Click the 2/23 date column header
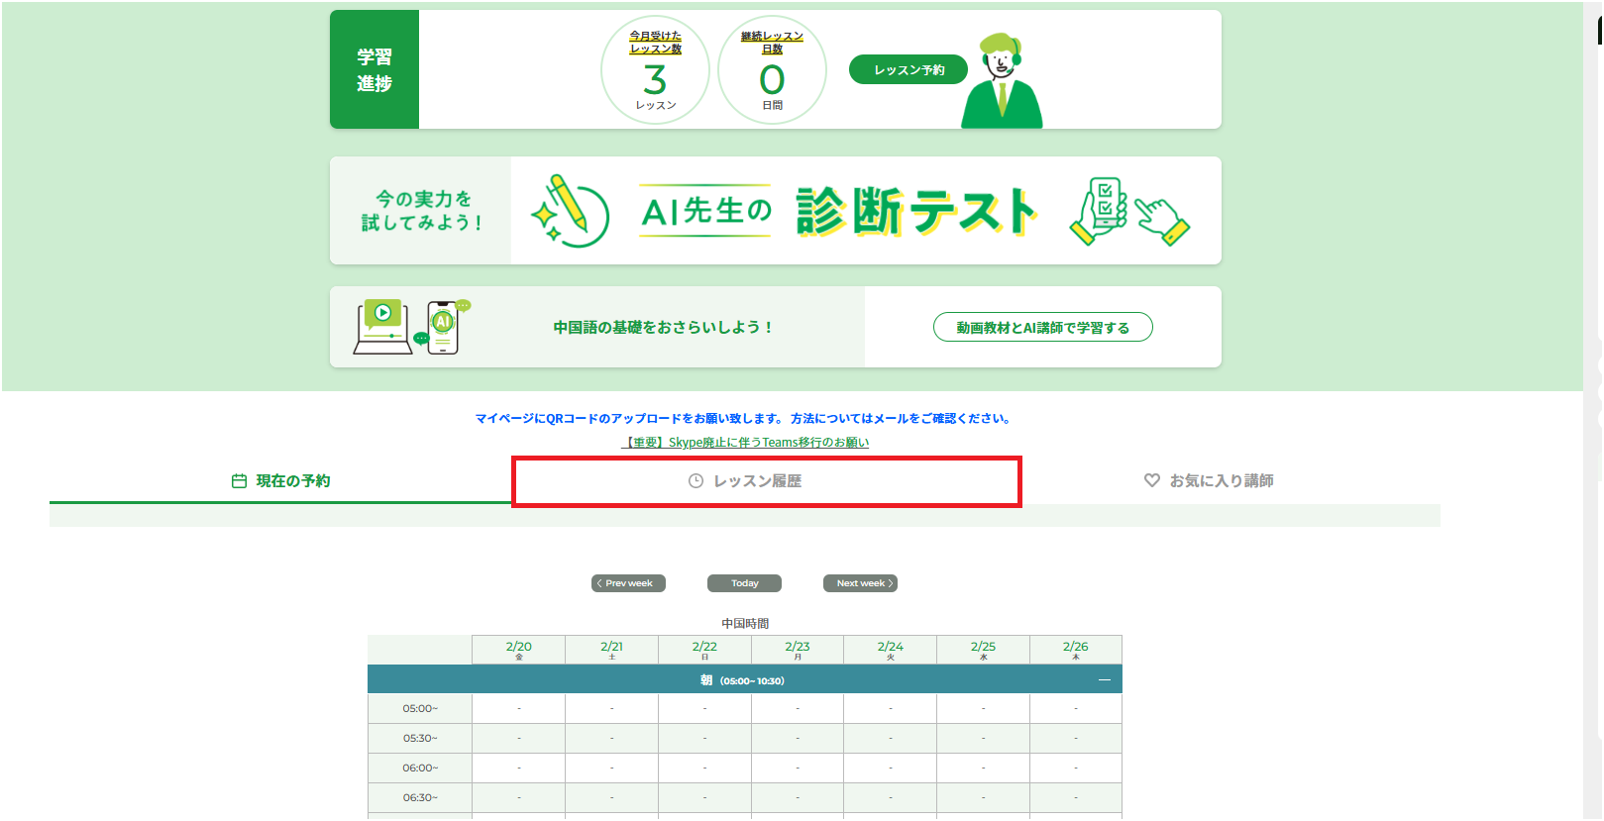Image resolution: width=1604 pixels, height=821 pixels. pyautogui.click(x=798, y=650)
